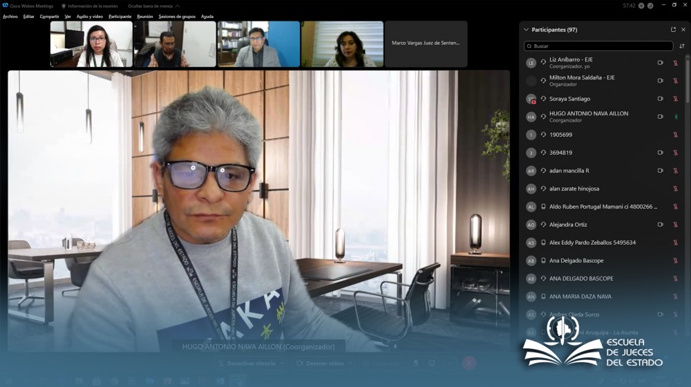Click Milton Mora Saldaña's muted microphone icon

pos(676,81)
